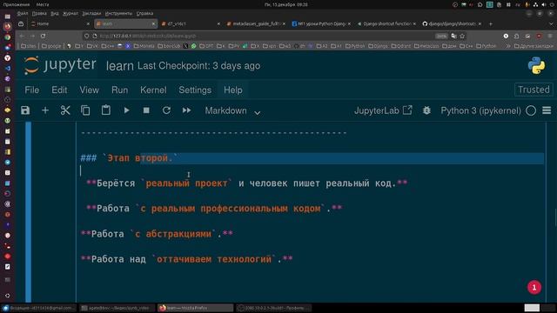Open a new browser tab with plus

click(491, 23)
